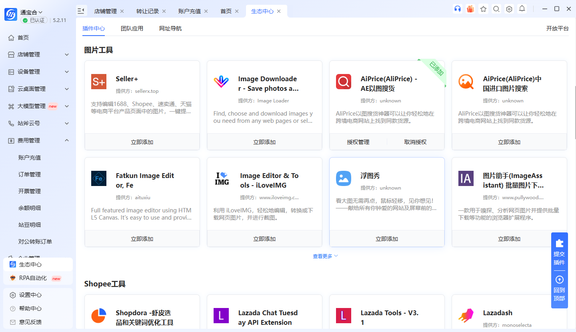Collapse the 费用管理 sidebar menu
This screenshot has width=576, height=332.
pyautogui.click(x=38, y=140)
